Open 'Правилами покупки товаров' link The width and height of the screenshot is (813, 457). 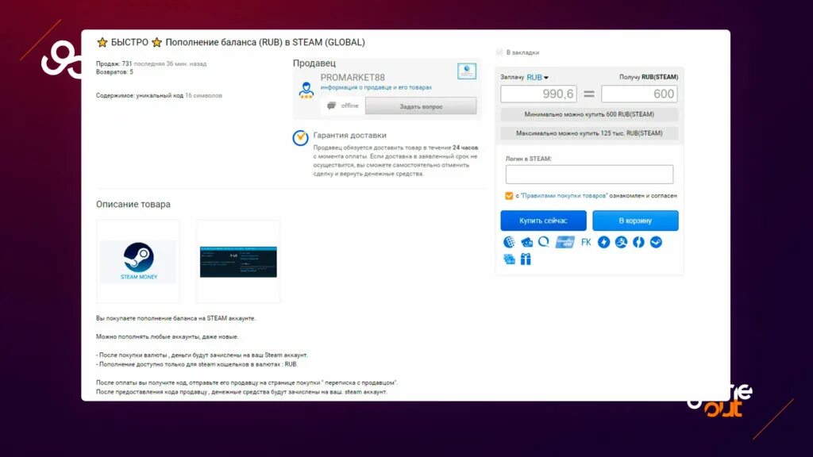click(x=564, y=196)
